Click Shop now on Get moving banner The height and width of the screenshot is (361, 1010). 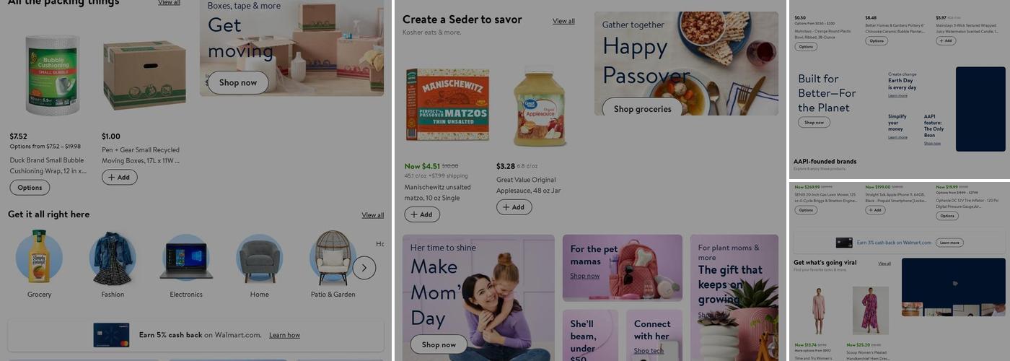click(x=238, y=82)
